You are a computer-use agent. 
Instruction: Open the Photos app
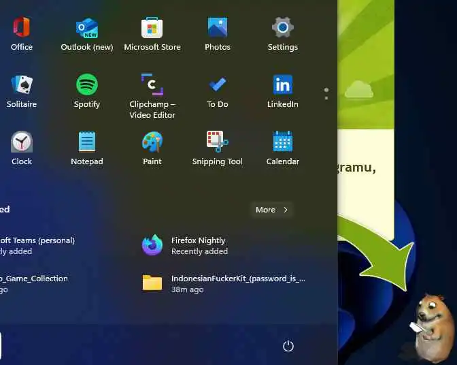point(218,33)
